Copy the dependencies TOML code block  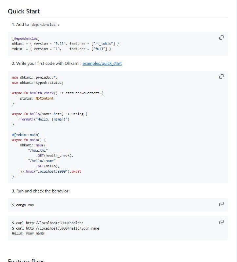coord(221,37)
